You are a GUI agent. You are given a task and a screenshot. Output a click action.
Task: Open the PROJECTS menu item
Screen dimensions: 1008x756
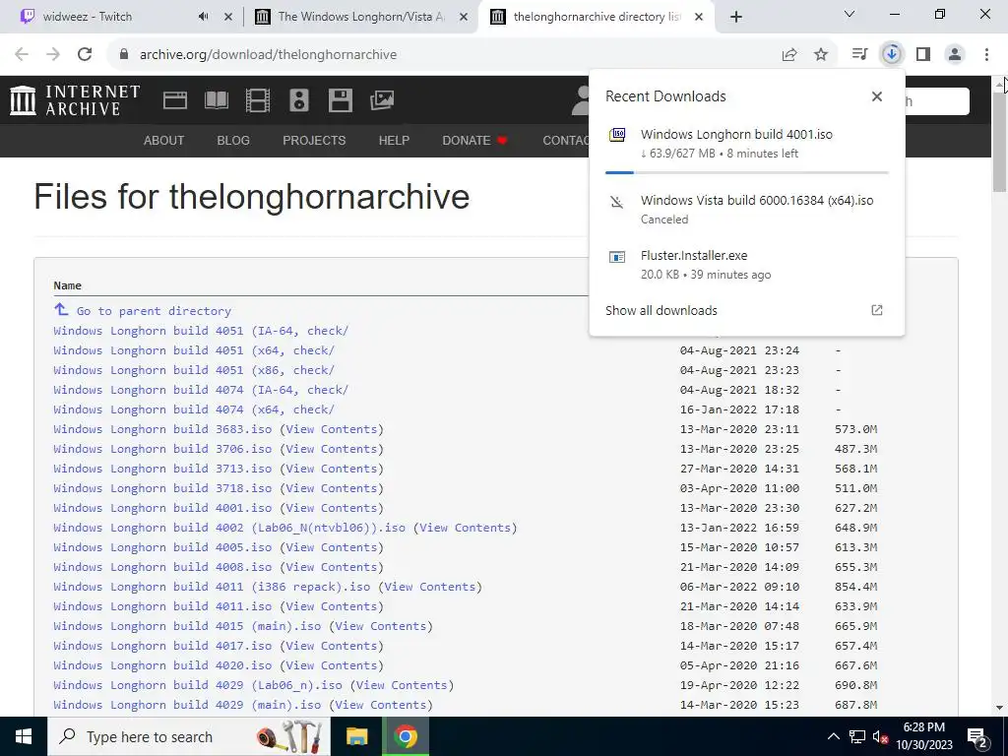point(314,141)
